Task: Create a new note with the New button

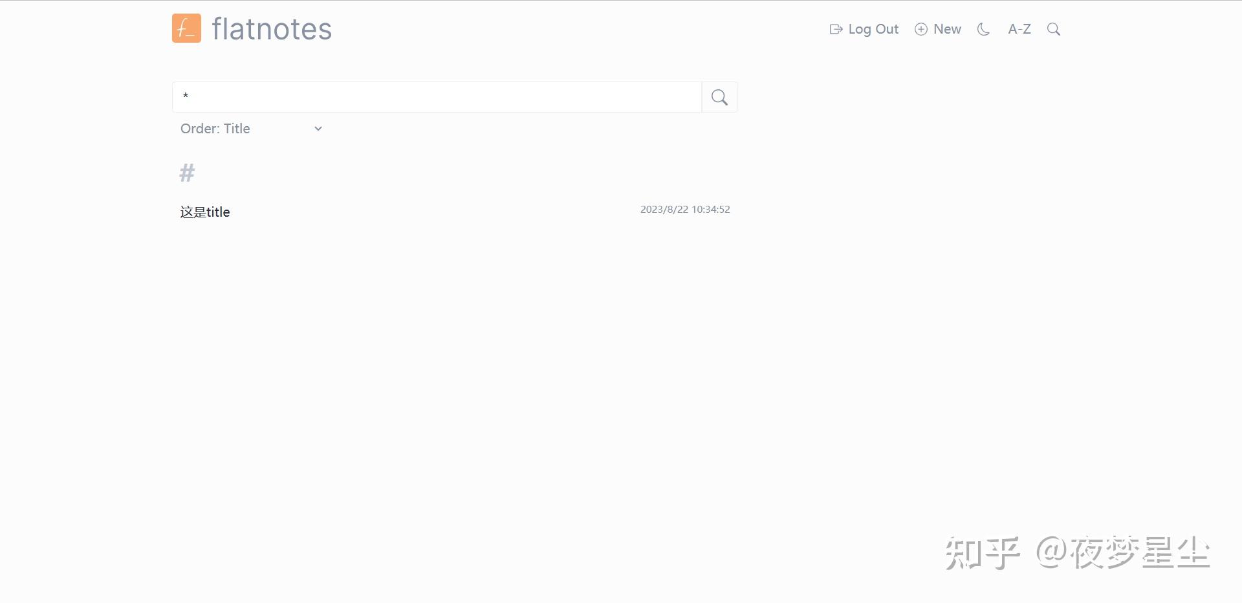Action: pos(938,29)
